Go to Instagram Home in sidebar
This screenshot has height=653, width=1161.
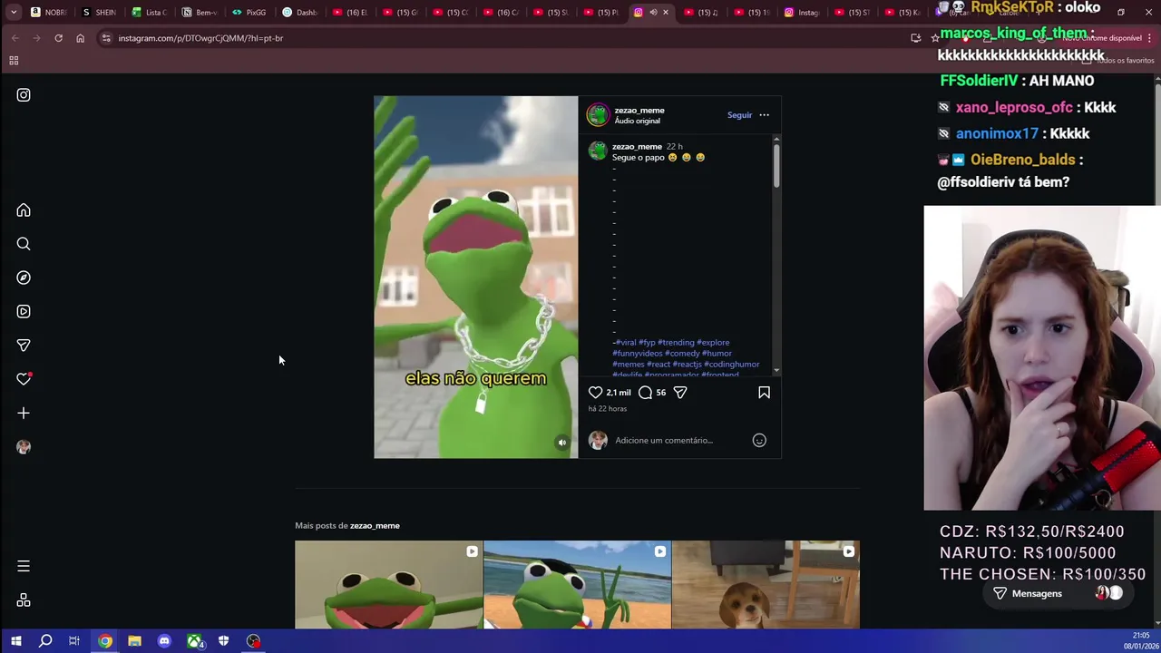[24, 210]
